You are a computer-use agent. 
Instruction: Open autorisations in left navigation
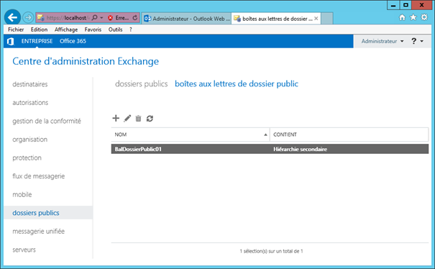click(30, 102)
